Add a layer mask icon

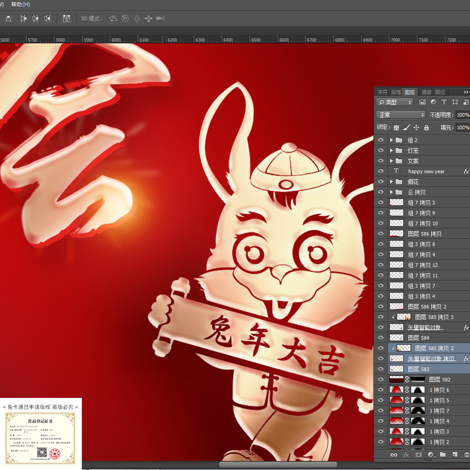pyautogui.click(x=418, y=455)
